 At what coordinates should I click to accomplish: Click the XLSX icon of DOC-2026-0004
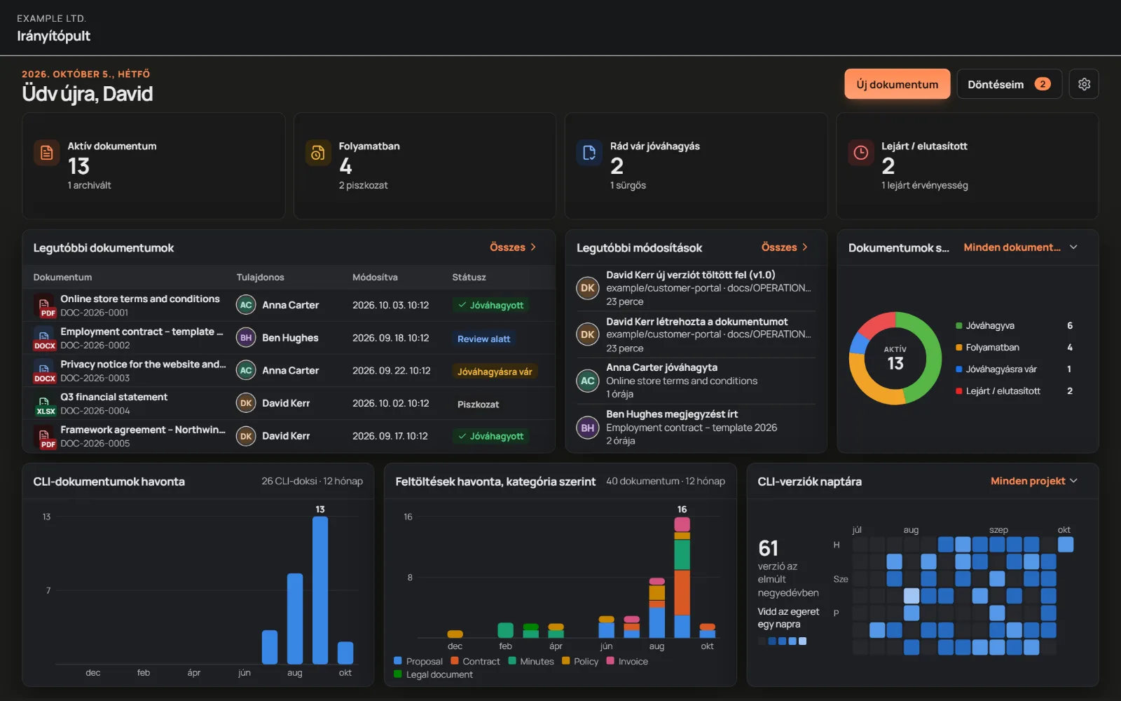point(44,404)
